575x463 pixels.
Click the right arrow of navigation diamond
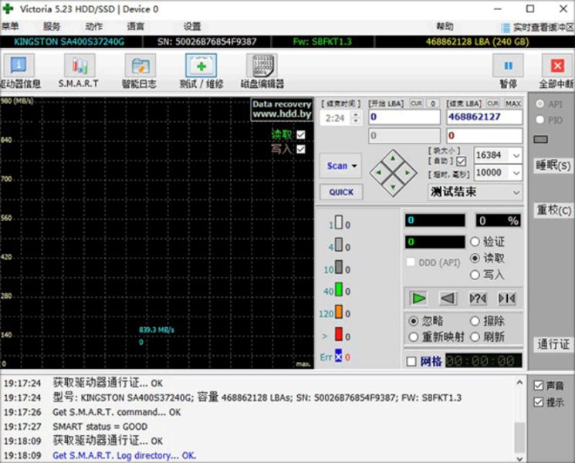coord(408,172)
